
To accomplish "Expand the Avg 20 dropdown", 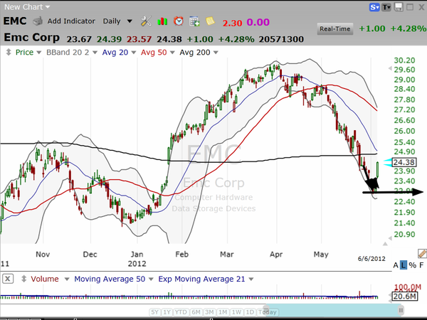I will (x=134, y=52).
